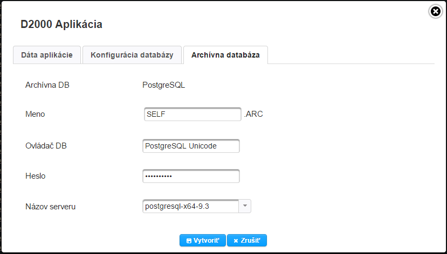The height and width of the screenshot is (254, 447).
Task: Expand the Názov serveru dropdown arrow
Action: click(x=245, y=206)
